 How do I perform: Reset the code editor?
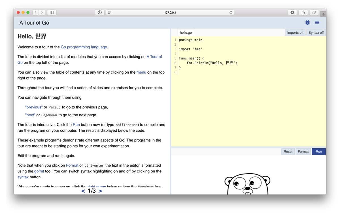click(288, 151)
